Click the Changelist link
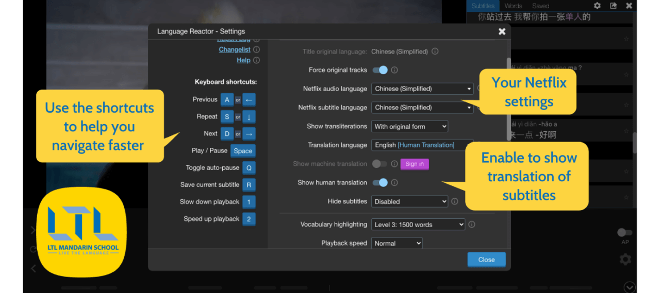 (235, 49)
